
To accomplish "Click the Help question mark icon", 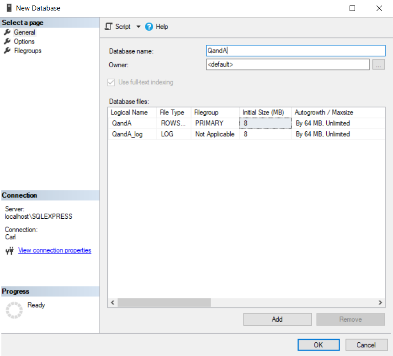I will point(149,27).
